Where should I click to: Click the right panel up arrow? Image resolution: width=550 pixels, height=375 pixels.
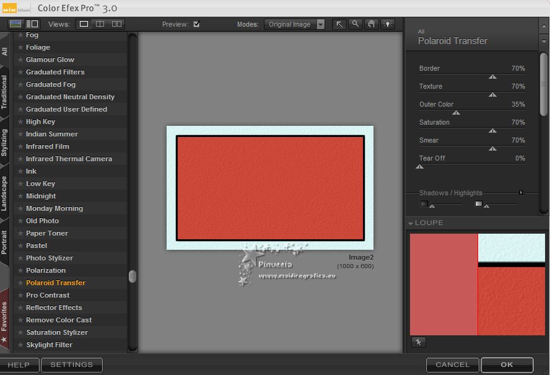click(x=544, y=26)
